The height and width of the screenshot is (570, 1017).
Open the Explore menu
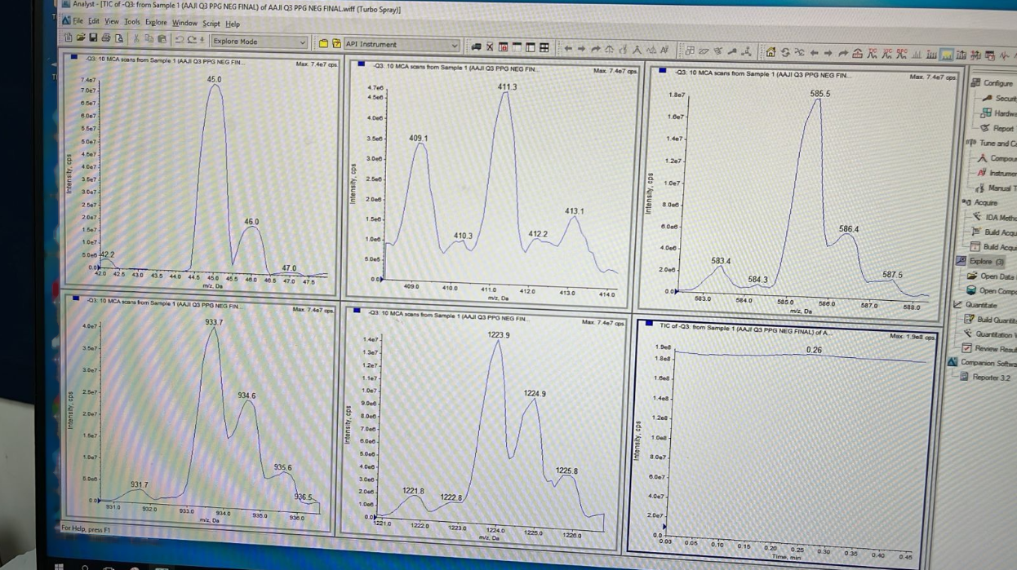156,22
